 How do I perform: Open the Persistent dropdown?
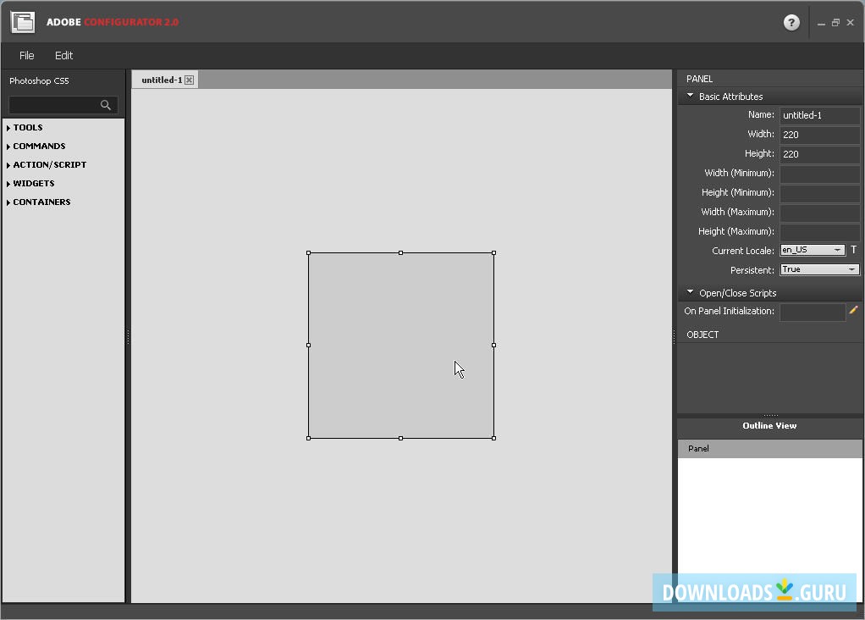(819, 269)
